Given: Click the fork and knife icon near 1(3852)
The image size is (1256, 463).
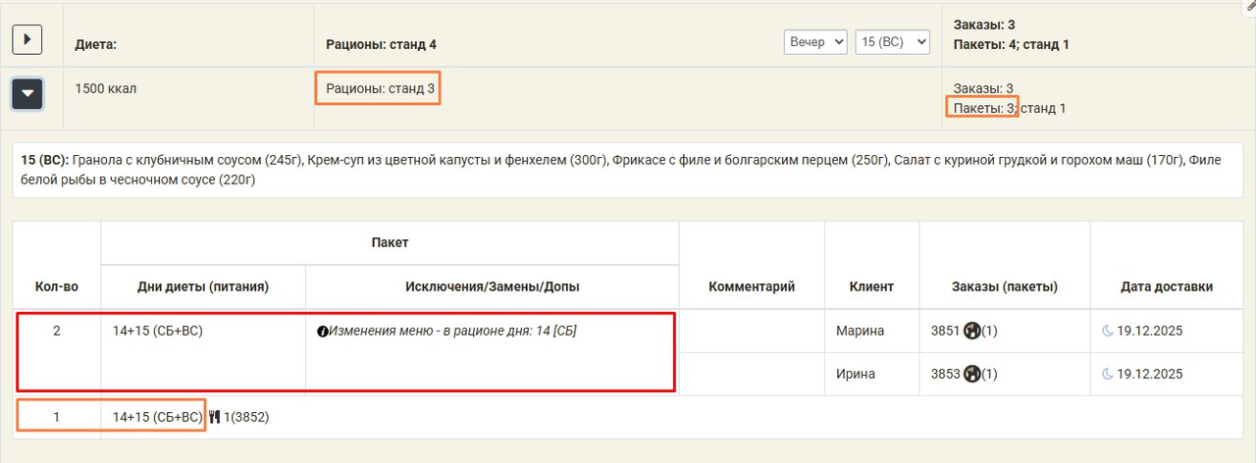Looking at the screenshot, I should (x=215, y=417).
